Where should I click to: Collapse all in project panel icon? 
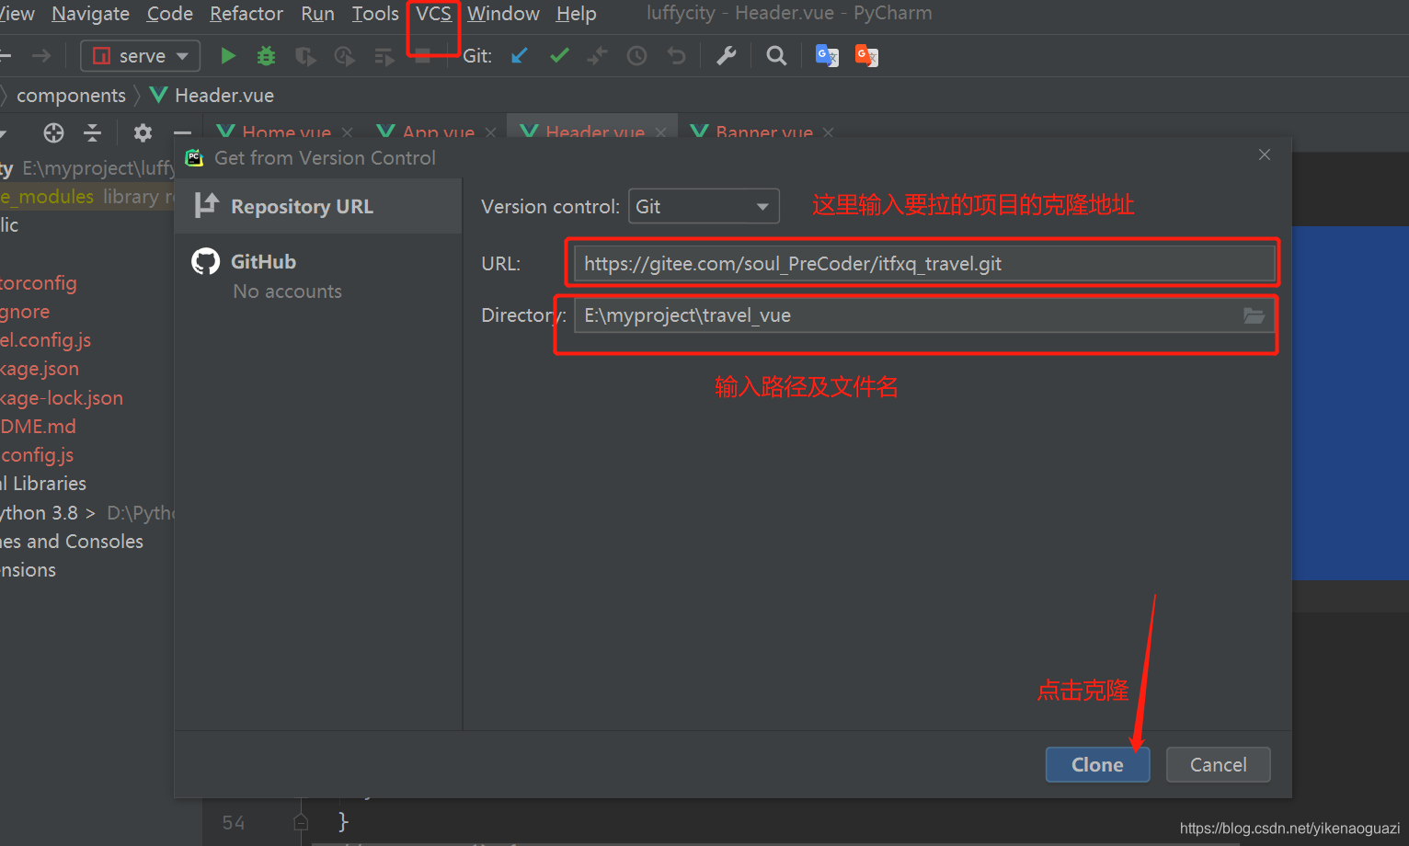[x=93, y=132]
